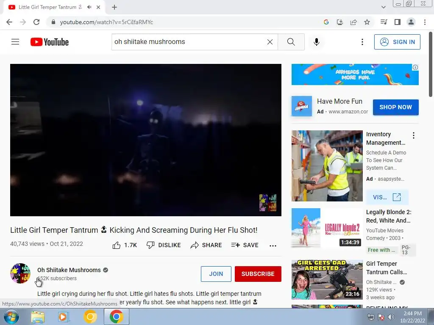The width and height of the screenshot is (434, 325).
Task: Click the SIGN IN button
Action: pos(397,42)
